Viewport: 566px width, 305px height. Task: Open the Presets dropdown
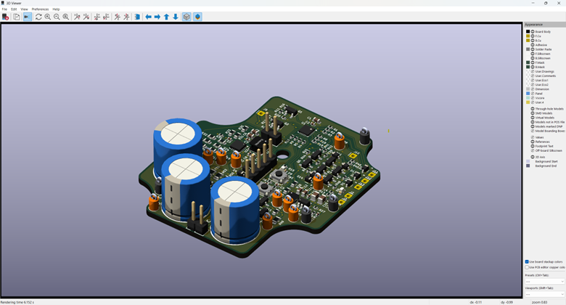tap(544, 281)
